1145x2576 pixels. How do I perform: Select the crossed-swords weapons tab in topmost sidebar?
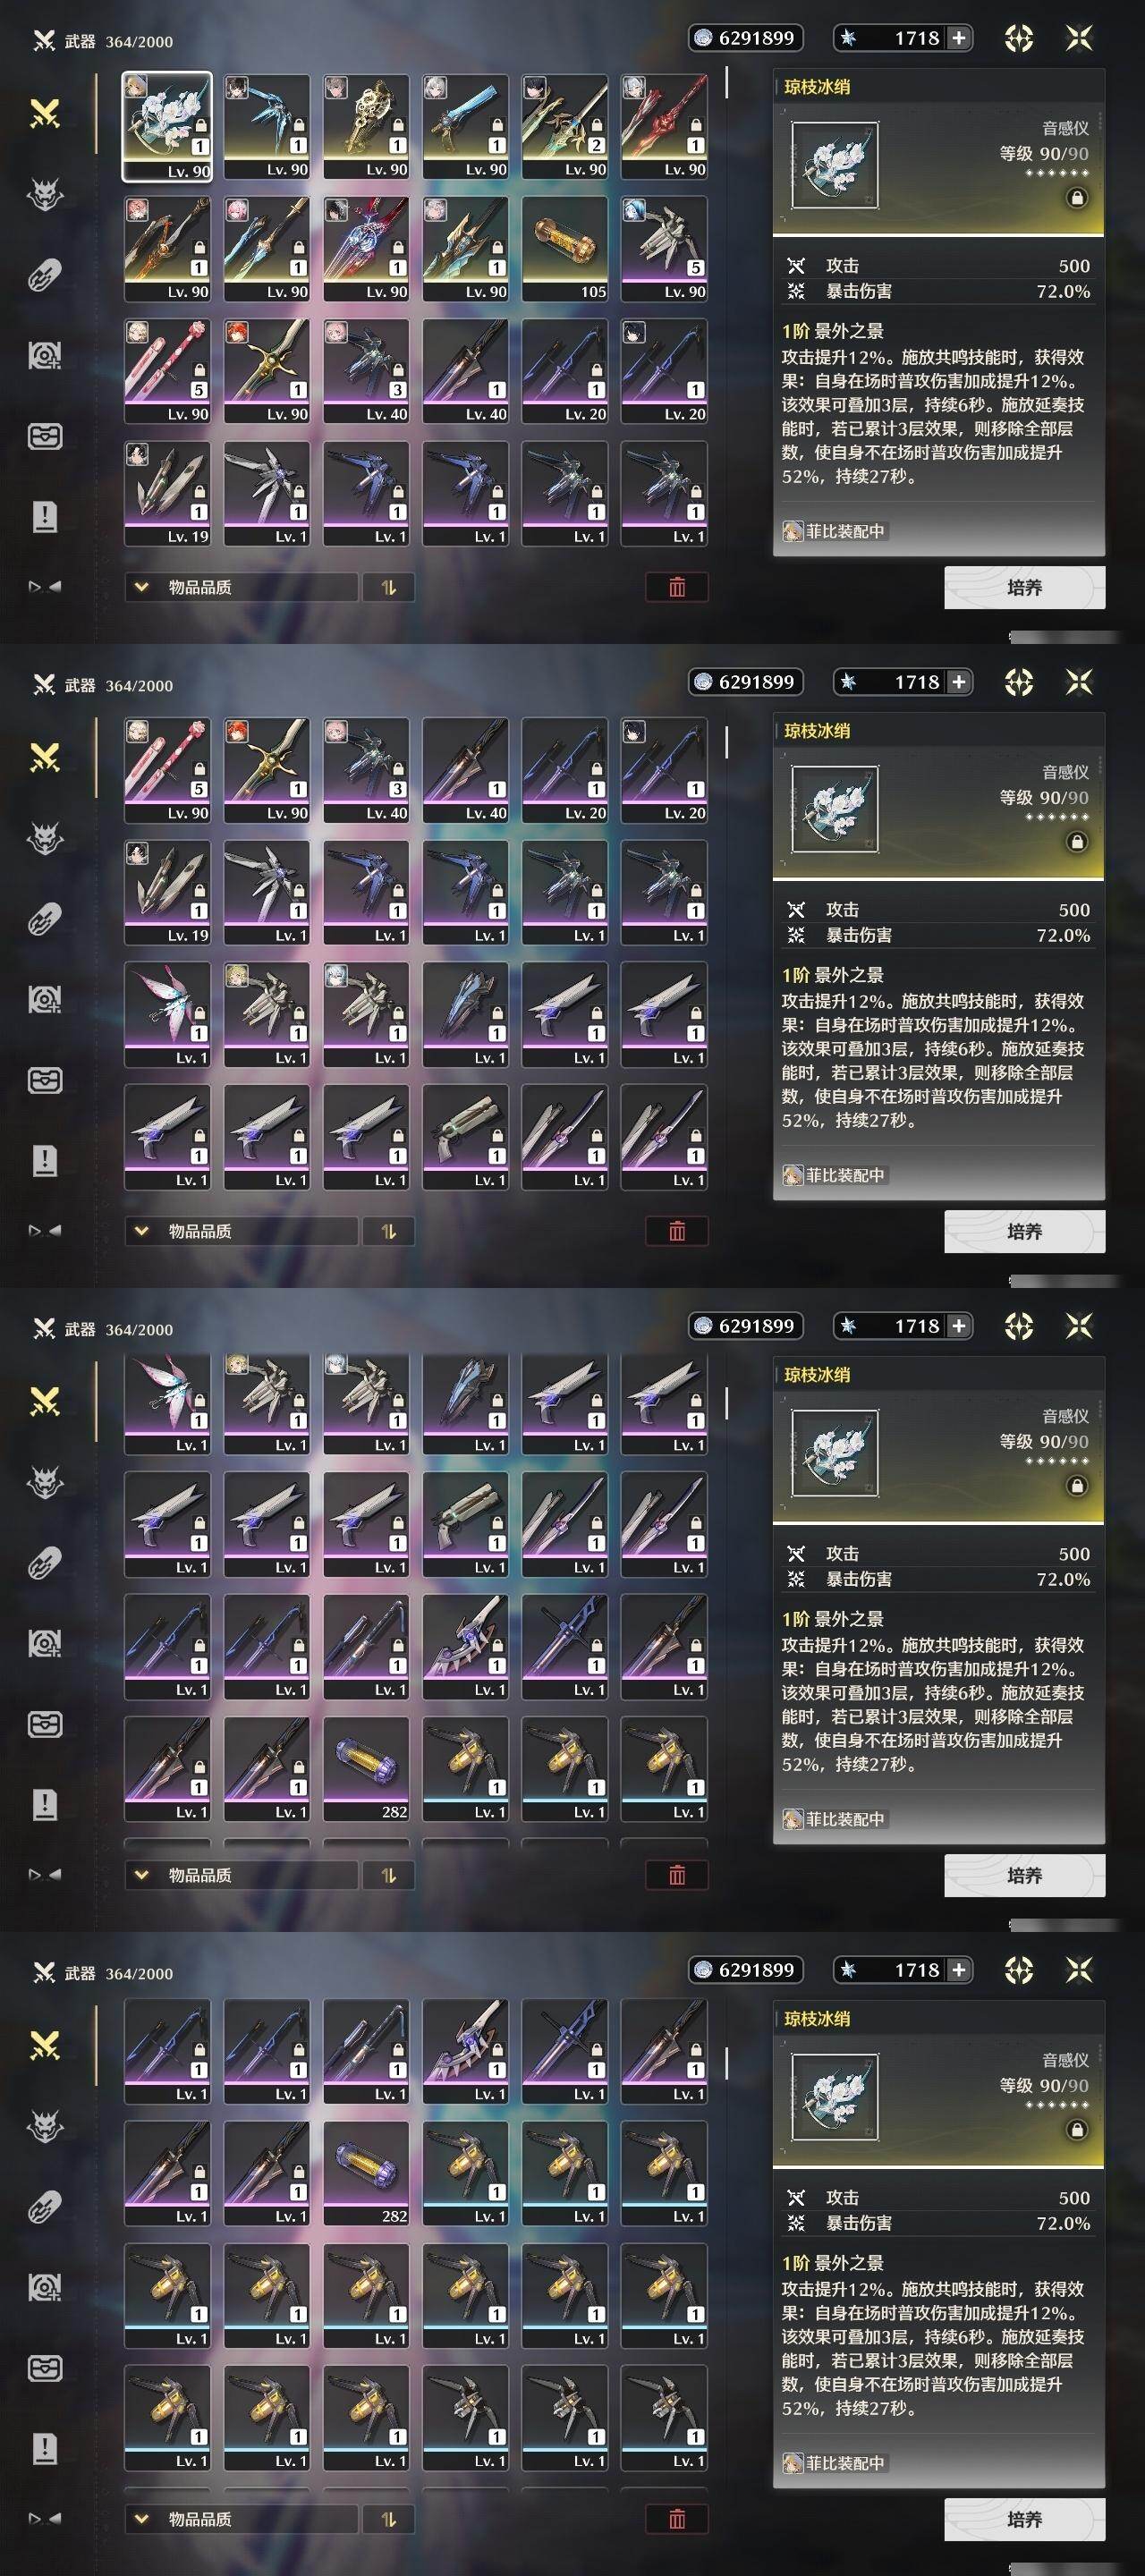(x=44, y=114)
